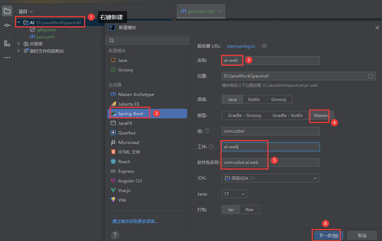Click the search icon in generator list
The width and height of the screenshot is (382, 241).
pos(112,41)
